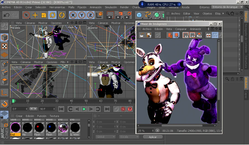The width and height of the screenshot is (249, 145).
Task: Click Render Active View clapperboard icon
Action: [x=110, y=15]
